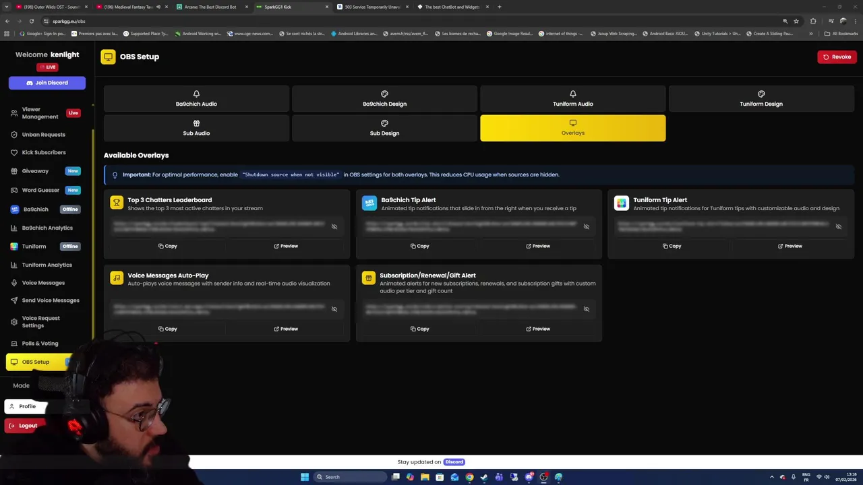Switch to the Tuniform Audio tab

[573, 98]
